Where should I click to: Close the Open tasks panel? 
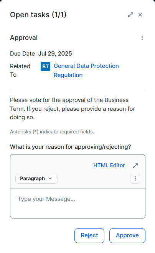tap(140, 15)
